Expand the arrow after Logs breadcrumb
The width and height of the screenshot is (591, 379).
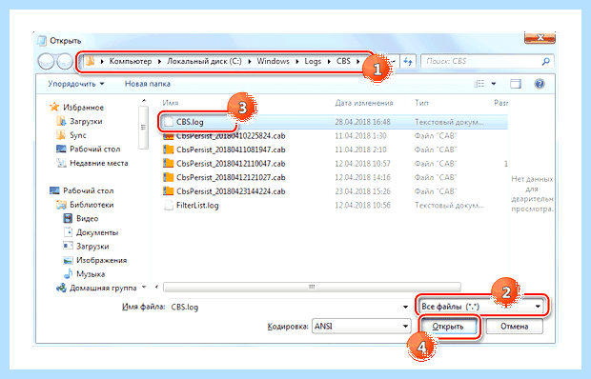coord(329,61)
